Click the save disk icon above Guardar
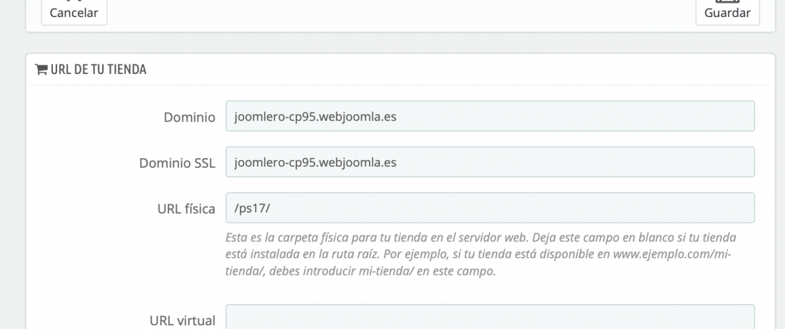Image resolution: width=785 pixels, height=329 pixels. click(727, 1)
